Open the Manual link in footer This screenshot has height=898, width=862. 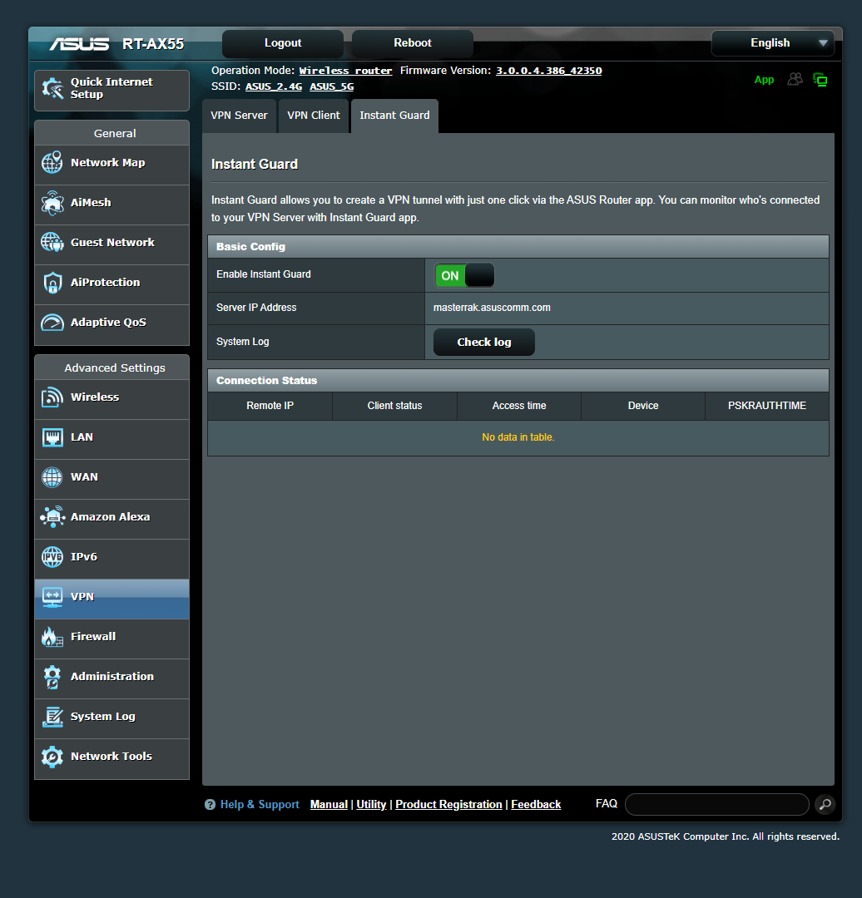(x=329, y=804)
